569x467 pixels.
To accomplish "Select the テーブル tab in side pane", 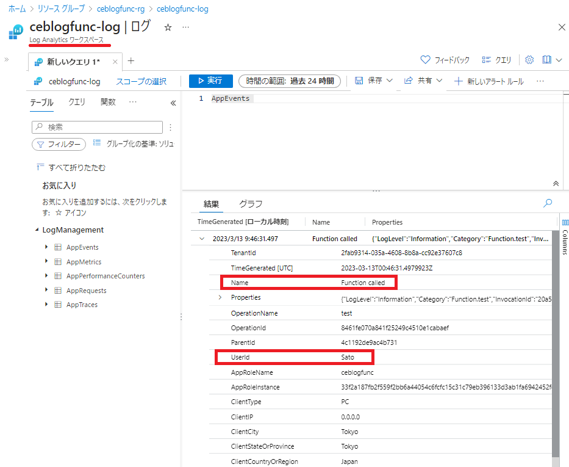I will 41,103.
